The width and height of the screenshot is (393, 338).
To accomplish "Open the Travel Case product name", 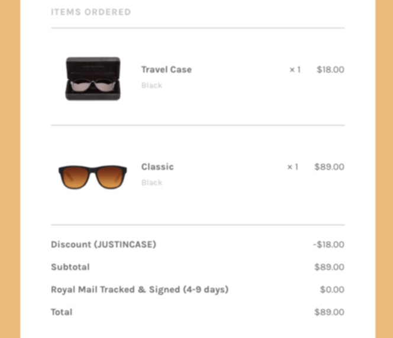I will (x=166, y=69).
